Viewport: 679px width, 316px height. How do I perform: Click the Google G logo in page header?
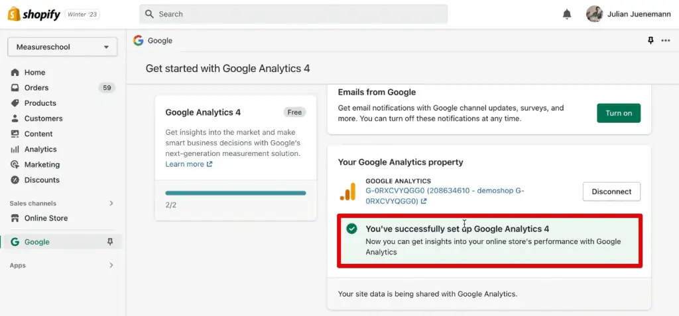pyautogui.click(x=138, y=40)
